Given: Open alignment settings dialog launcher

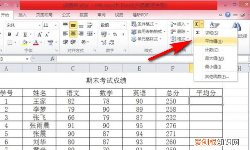Looking at the screenshot, I should coord(95,50).
